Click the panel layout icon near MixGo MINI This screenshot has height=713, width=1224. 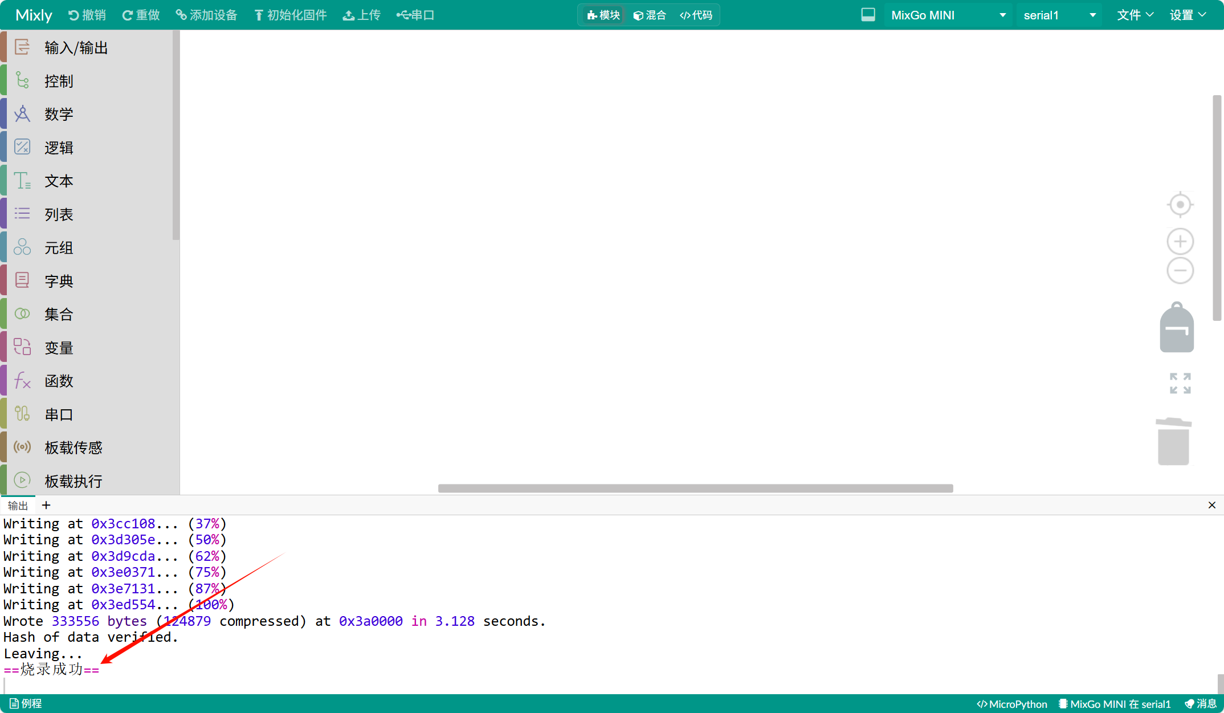coord(868,15)
